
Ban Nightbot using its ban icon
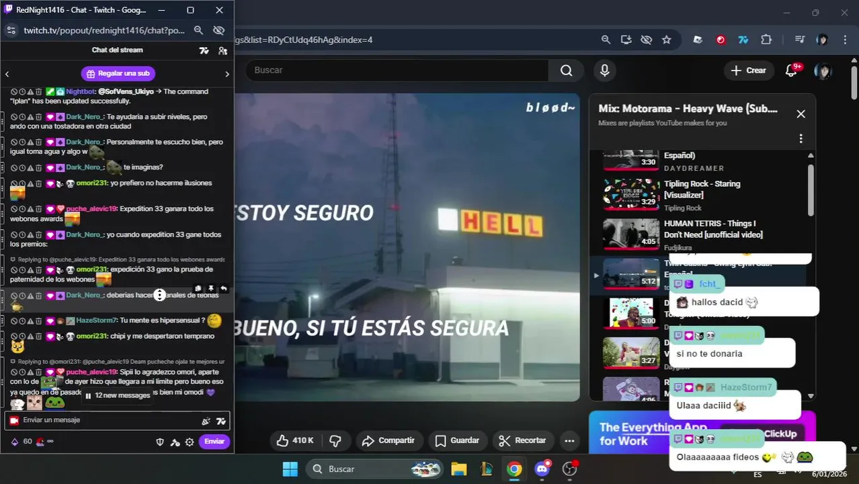pos(14,91)
